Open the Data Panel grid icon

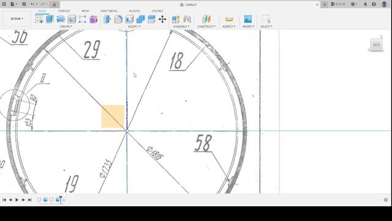click(x=4, y=4)
